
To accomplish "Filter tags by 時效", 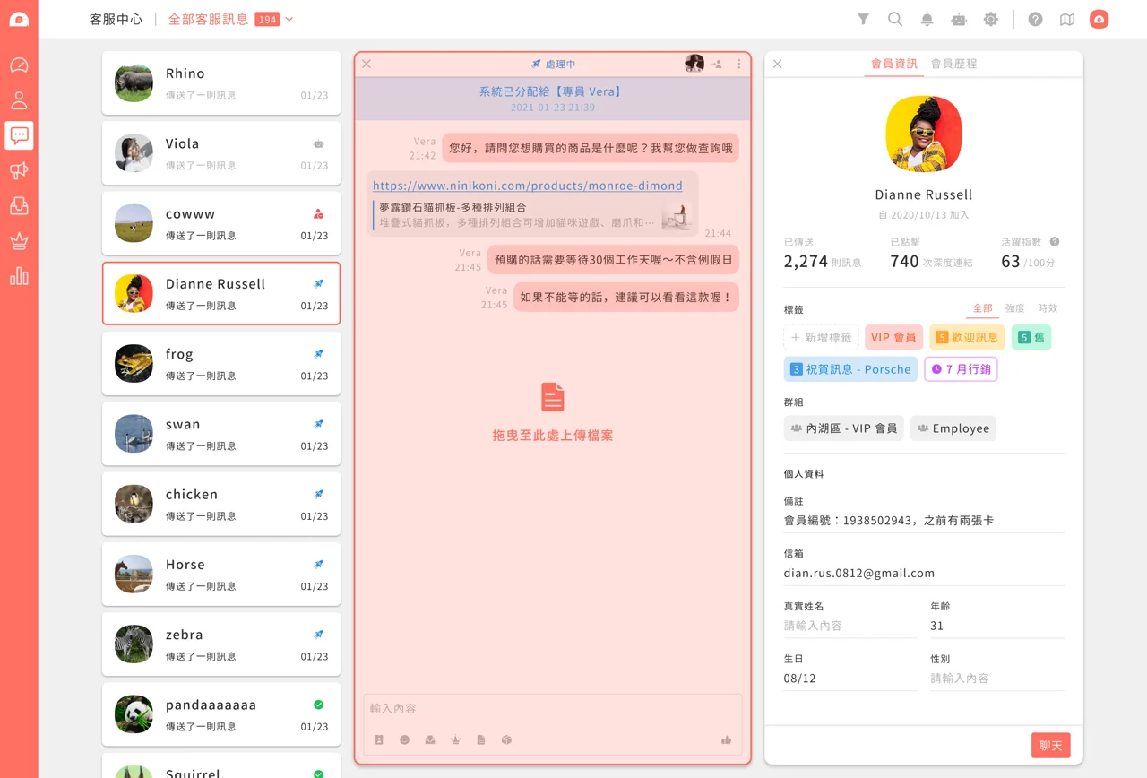I will (x=1048, y=308).
